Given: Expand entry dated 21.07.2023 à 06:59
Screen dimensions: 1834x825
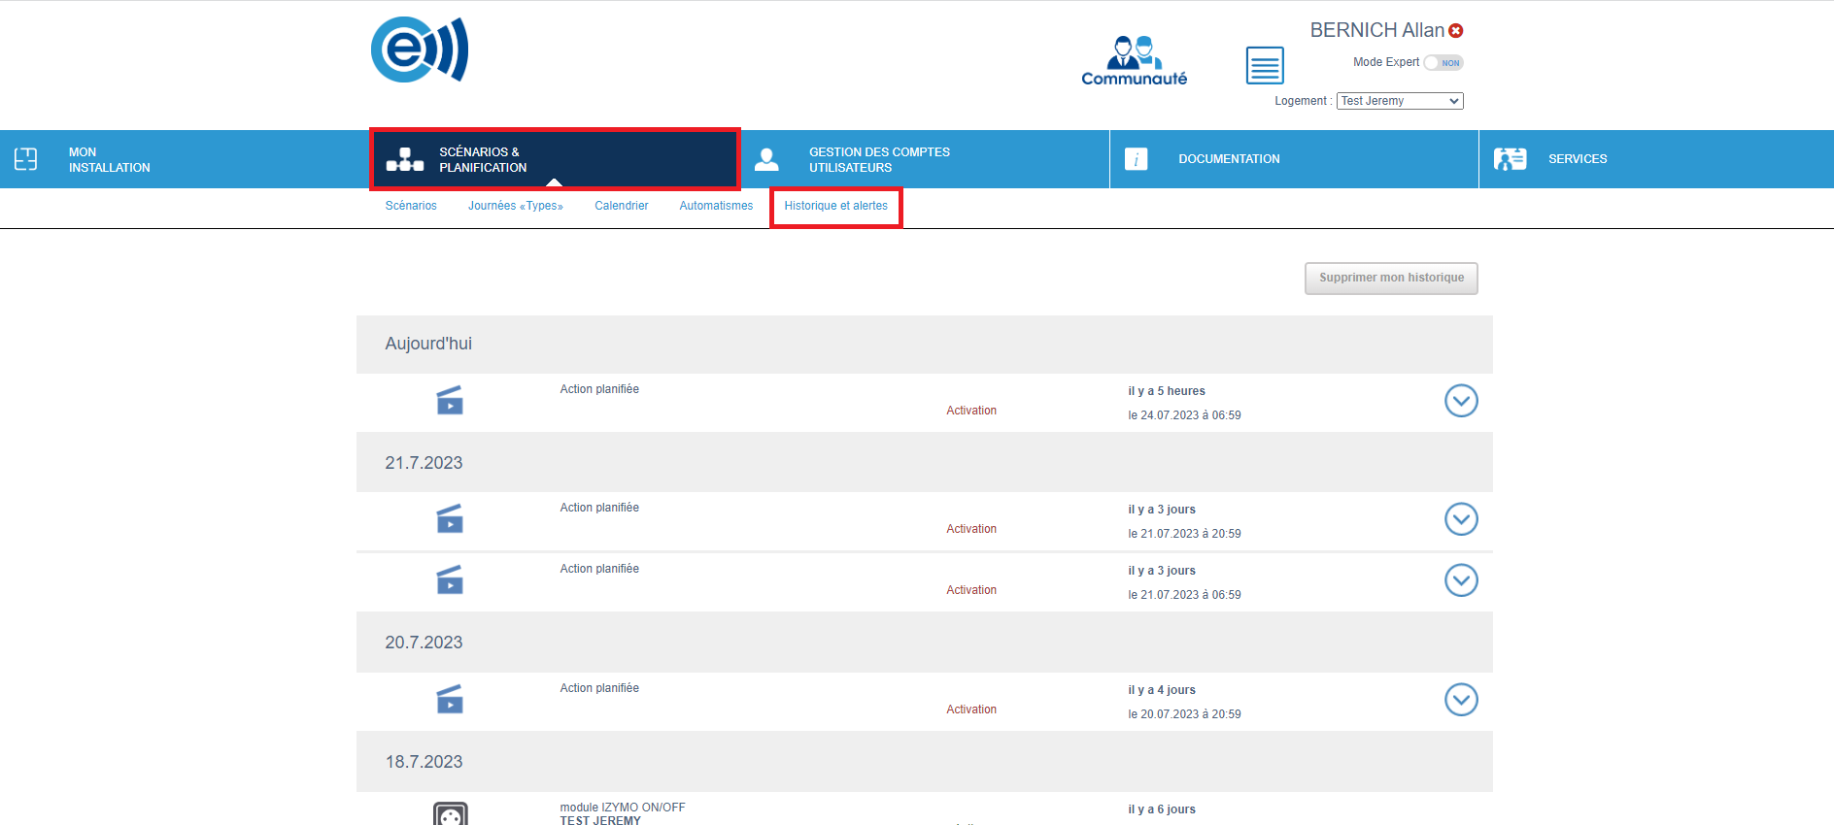Looking at the screenshot, I should (1461, 580).
